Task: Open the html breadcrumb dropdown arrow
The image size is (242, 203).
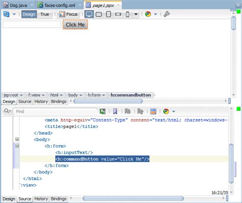Action: click(x=61, y=95)
